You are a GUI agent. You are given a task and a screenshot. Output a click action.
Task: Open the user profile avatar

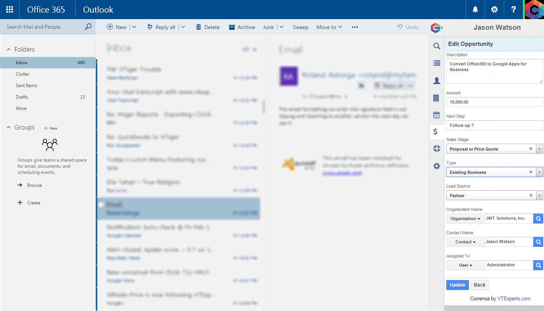click(x=534, y=10)
